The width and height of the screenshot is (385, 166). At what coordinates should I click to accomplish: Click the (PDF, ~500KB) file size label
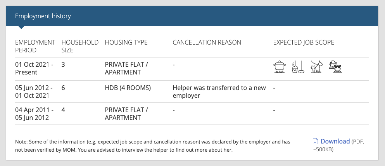click(x=338, y=145)
